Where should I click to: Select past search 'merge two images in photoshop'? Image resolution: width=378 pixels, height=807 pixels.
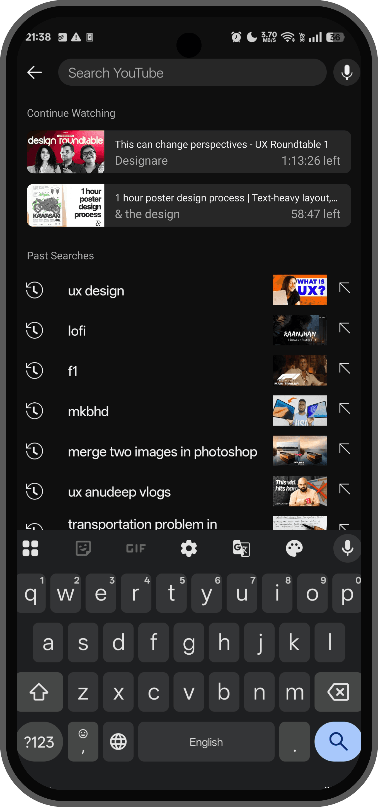pyautogui.click(x=163, y=452)
